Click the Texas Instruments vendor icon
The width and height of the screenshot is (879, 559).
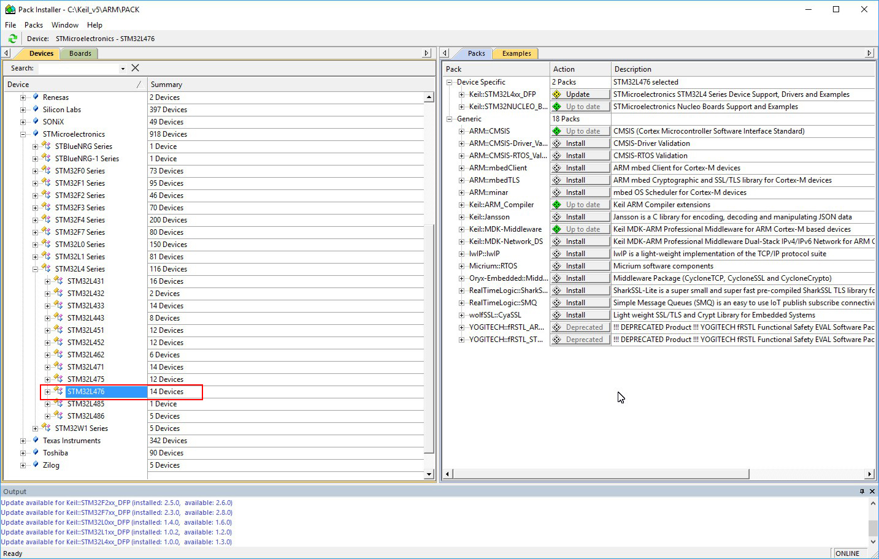coord(36,440)
